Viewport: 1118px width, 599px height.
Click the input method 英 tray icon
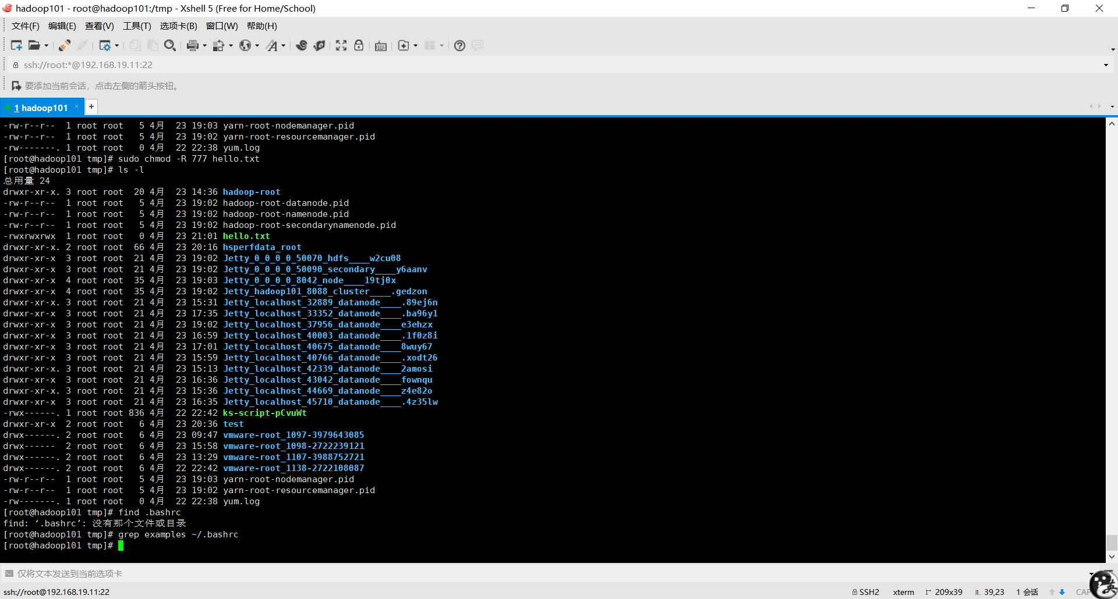point(1103,584)
